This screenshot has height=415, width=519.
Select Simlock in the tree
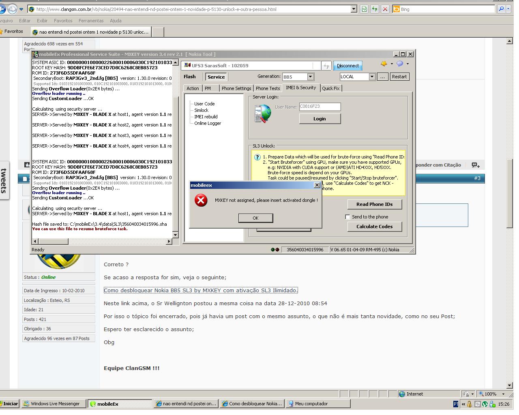[x=201, y=110]
